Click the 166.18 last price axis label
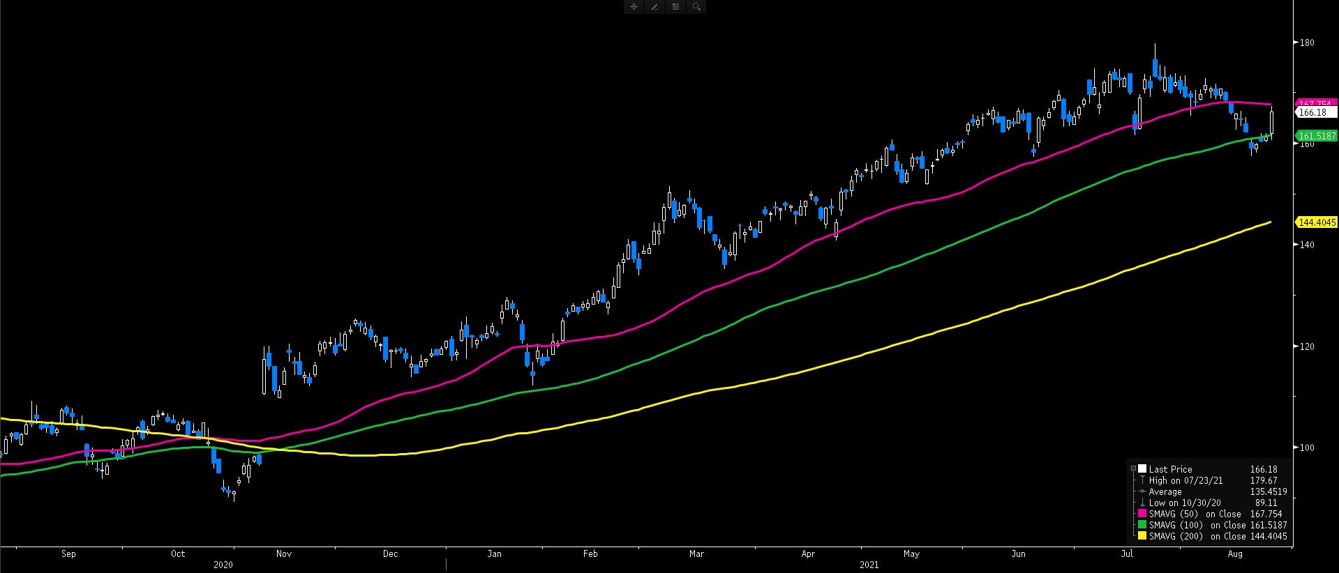Viewport: 1339px width, 573px height. 1314,112
